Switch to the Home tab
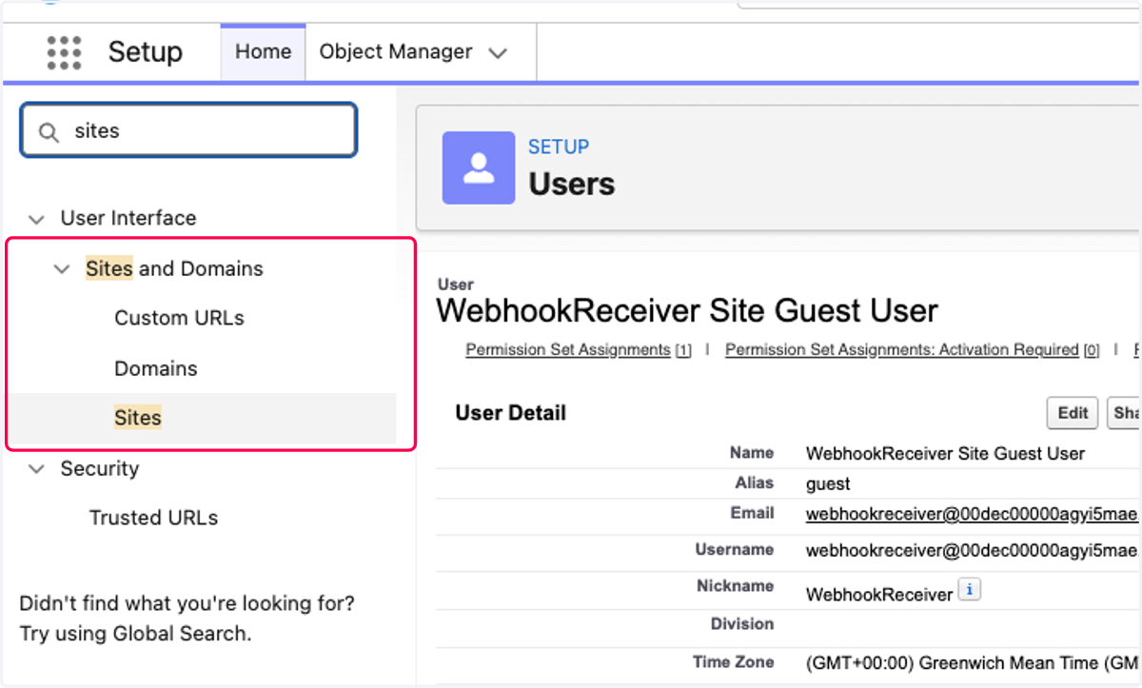The height and width of the screenshot is (688, 1142). [263, 52]
